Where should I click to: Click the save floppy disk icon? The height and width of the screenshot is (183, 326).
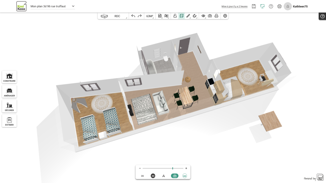[x=254, y=6]
